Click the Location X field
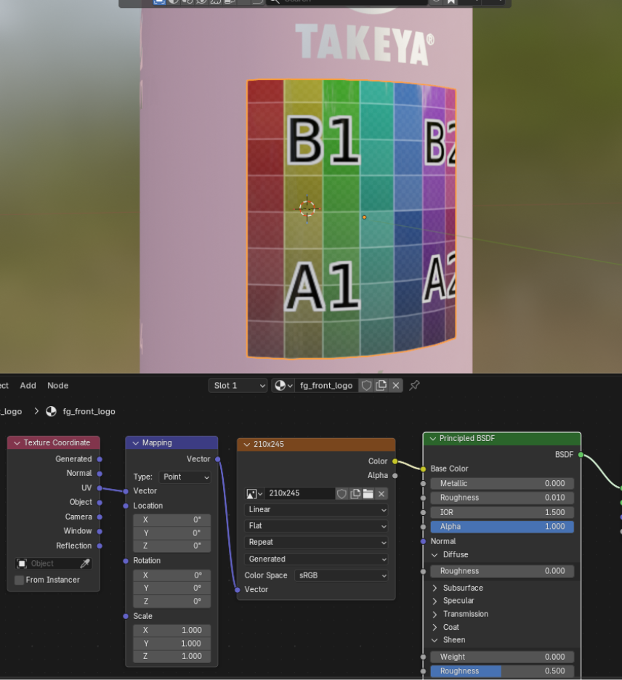This screenshot has width=622, height=680. [171, 520]
